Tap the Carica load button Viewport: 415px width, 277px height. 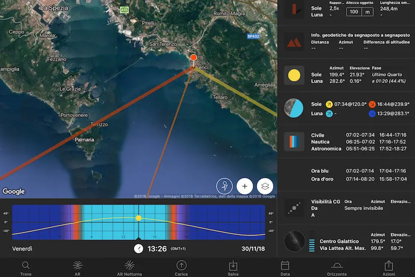tap(181, 268)
